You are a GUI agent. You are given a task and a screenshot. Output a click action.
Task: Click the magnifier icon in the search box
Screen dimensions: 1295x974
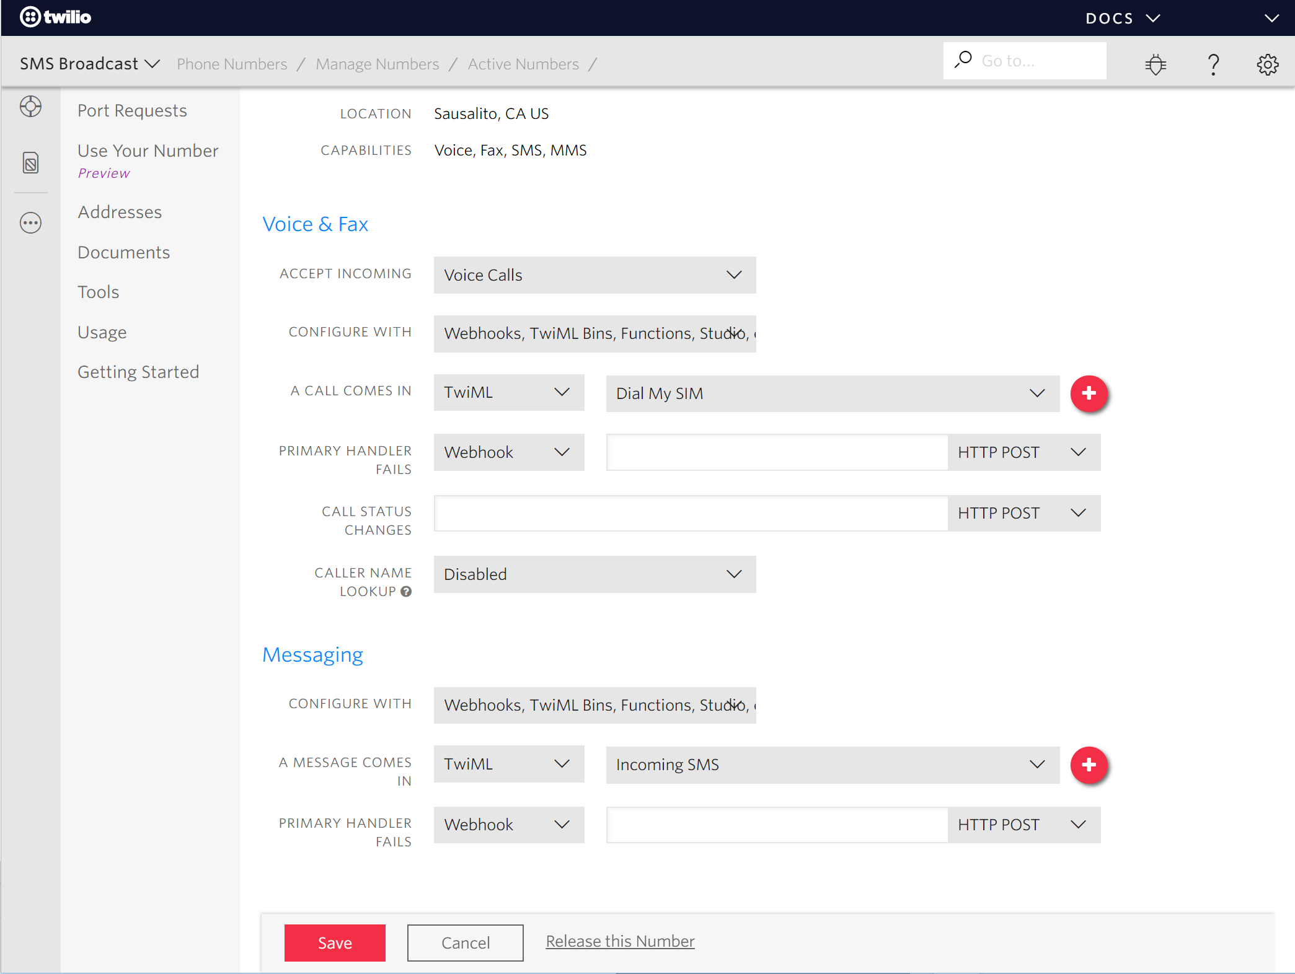click(x=963, y=59)
